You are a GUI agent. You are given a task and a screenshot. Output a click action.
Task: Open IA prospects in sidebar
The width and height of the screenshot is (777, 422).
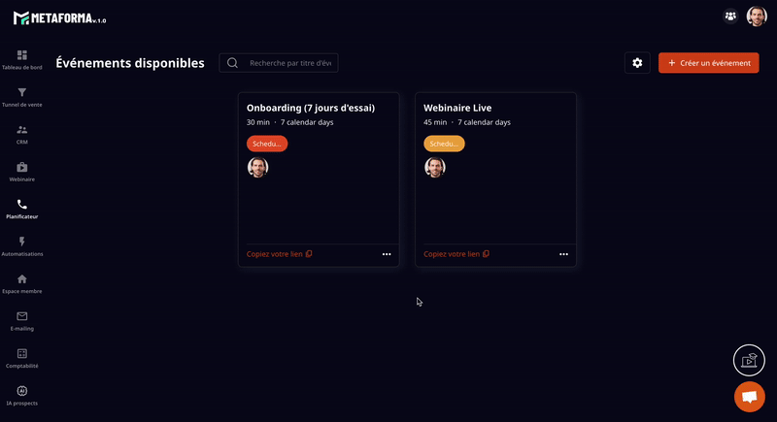21,391
